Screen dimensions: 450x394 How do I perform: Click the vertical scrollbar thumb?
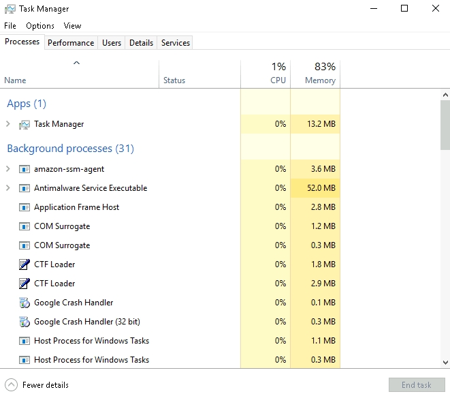click(445, 124)
